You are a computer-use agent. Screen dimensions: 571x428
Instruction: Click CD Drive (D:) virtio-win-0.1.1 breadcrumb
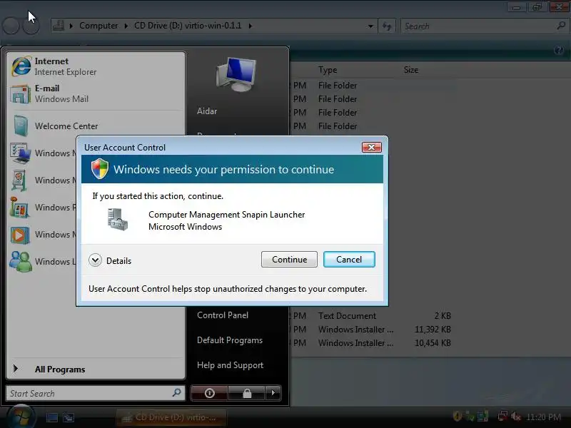click(x=188, y=26)
